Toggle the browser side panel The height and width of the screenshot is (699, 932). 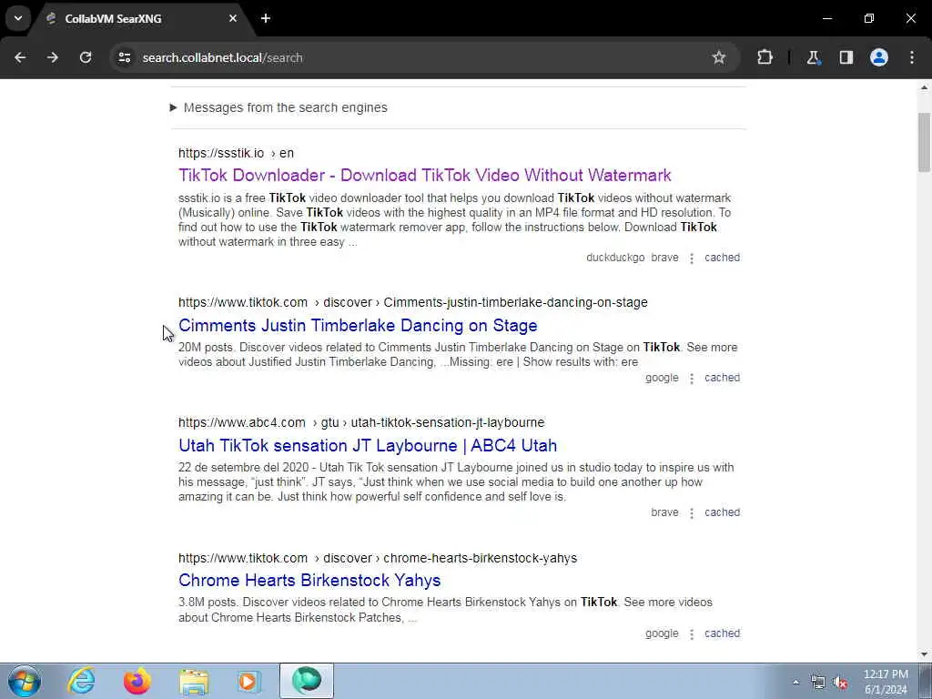846,57
